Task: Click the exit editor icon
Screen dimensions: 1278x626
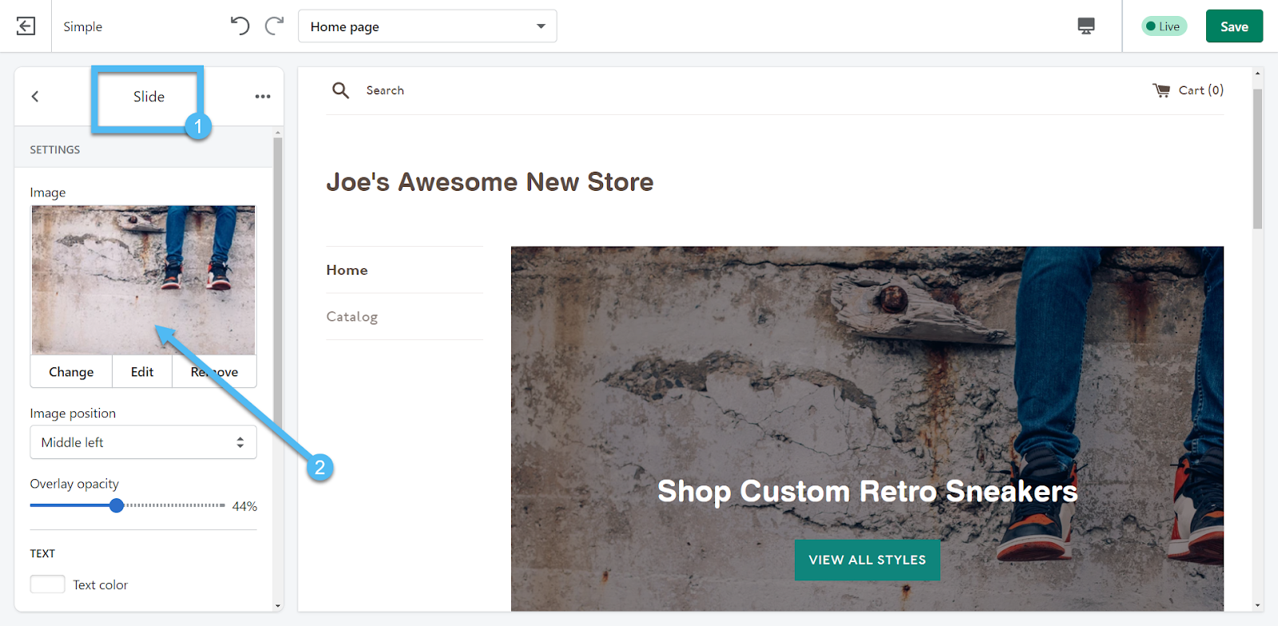Action: coord(26,26)
